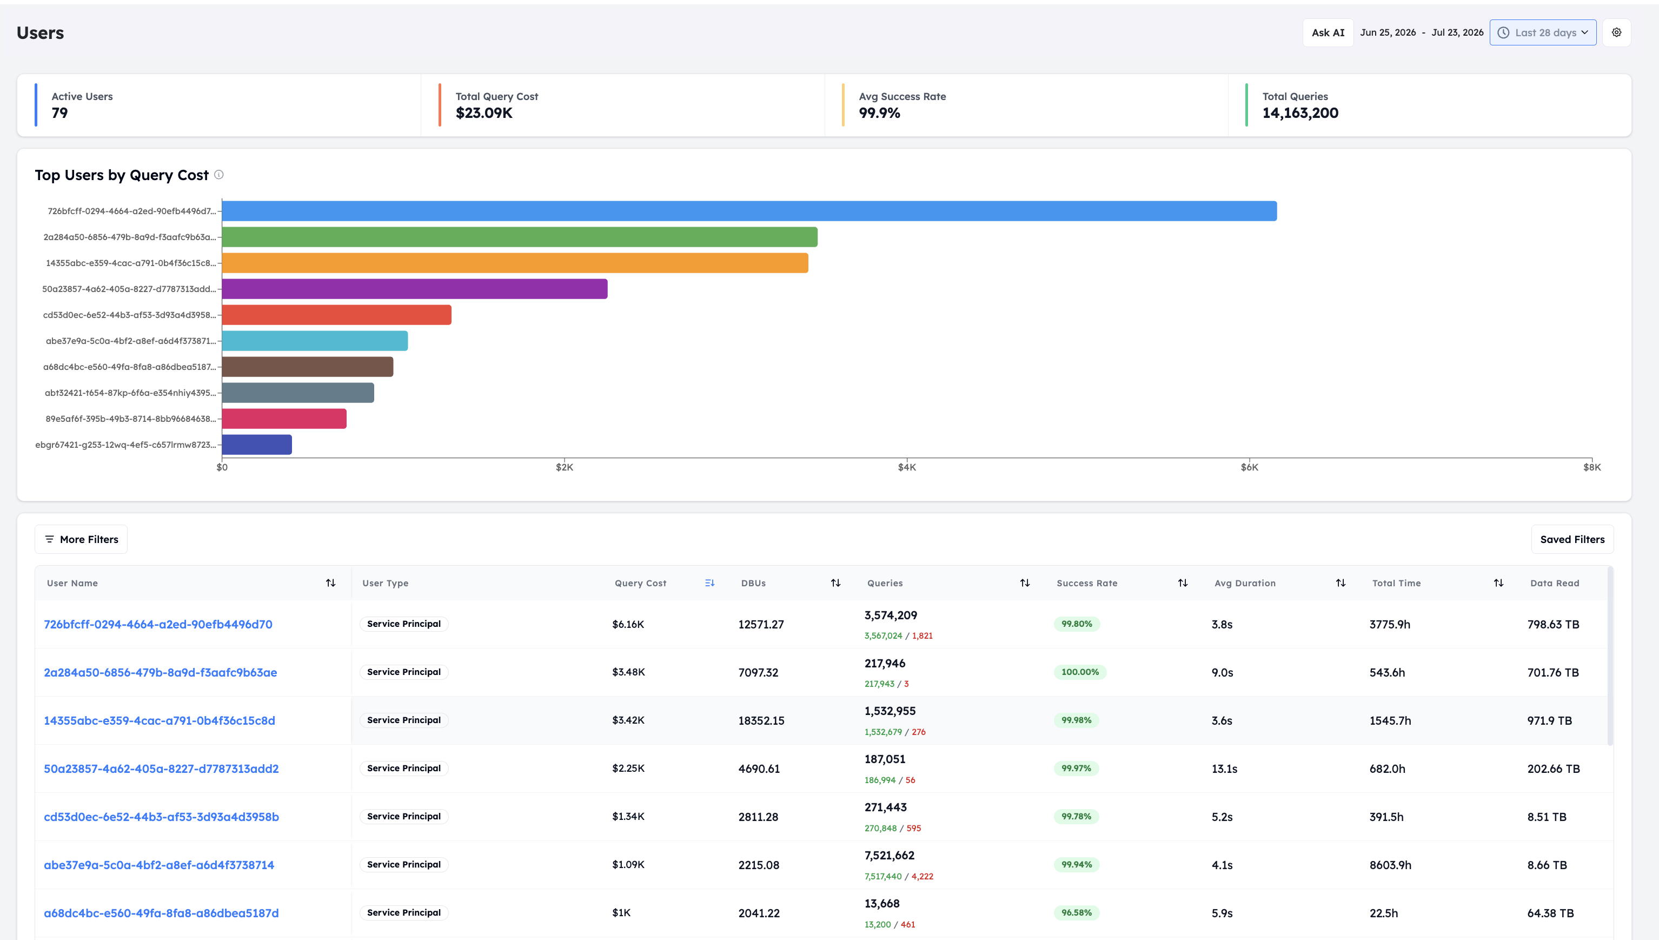Viewport: 1659px width, 940px height.
Task: Click chart label 89e5af6f-395b-49b3-8714
Action: tap(130, 419)
